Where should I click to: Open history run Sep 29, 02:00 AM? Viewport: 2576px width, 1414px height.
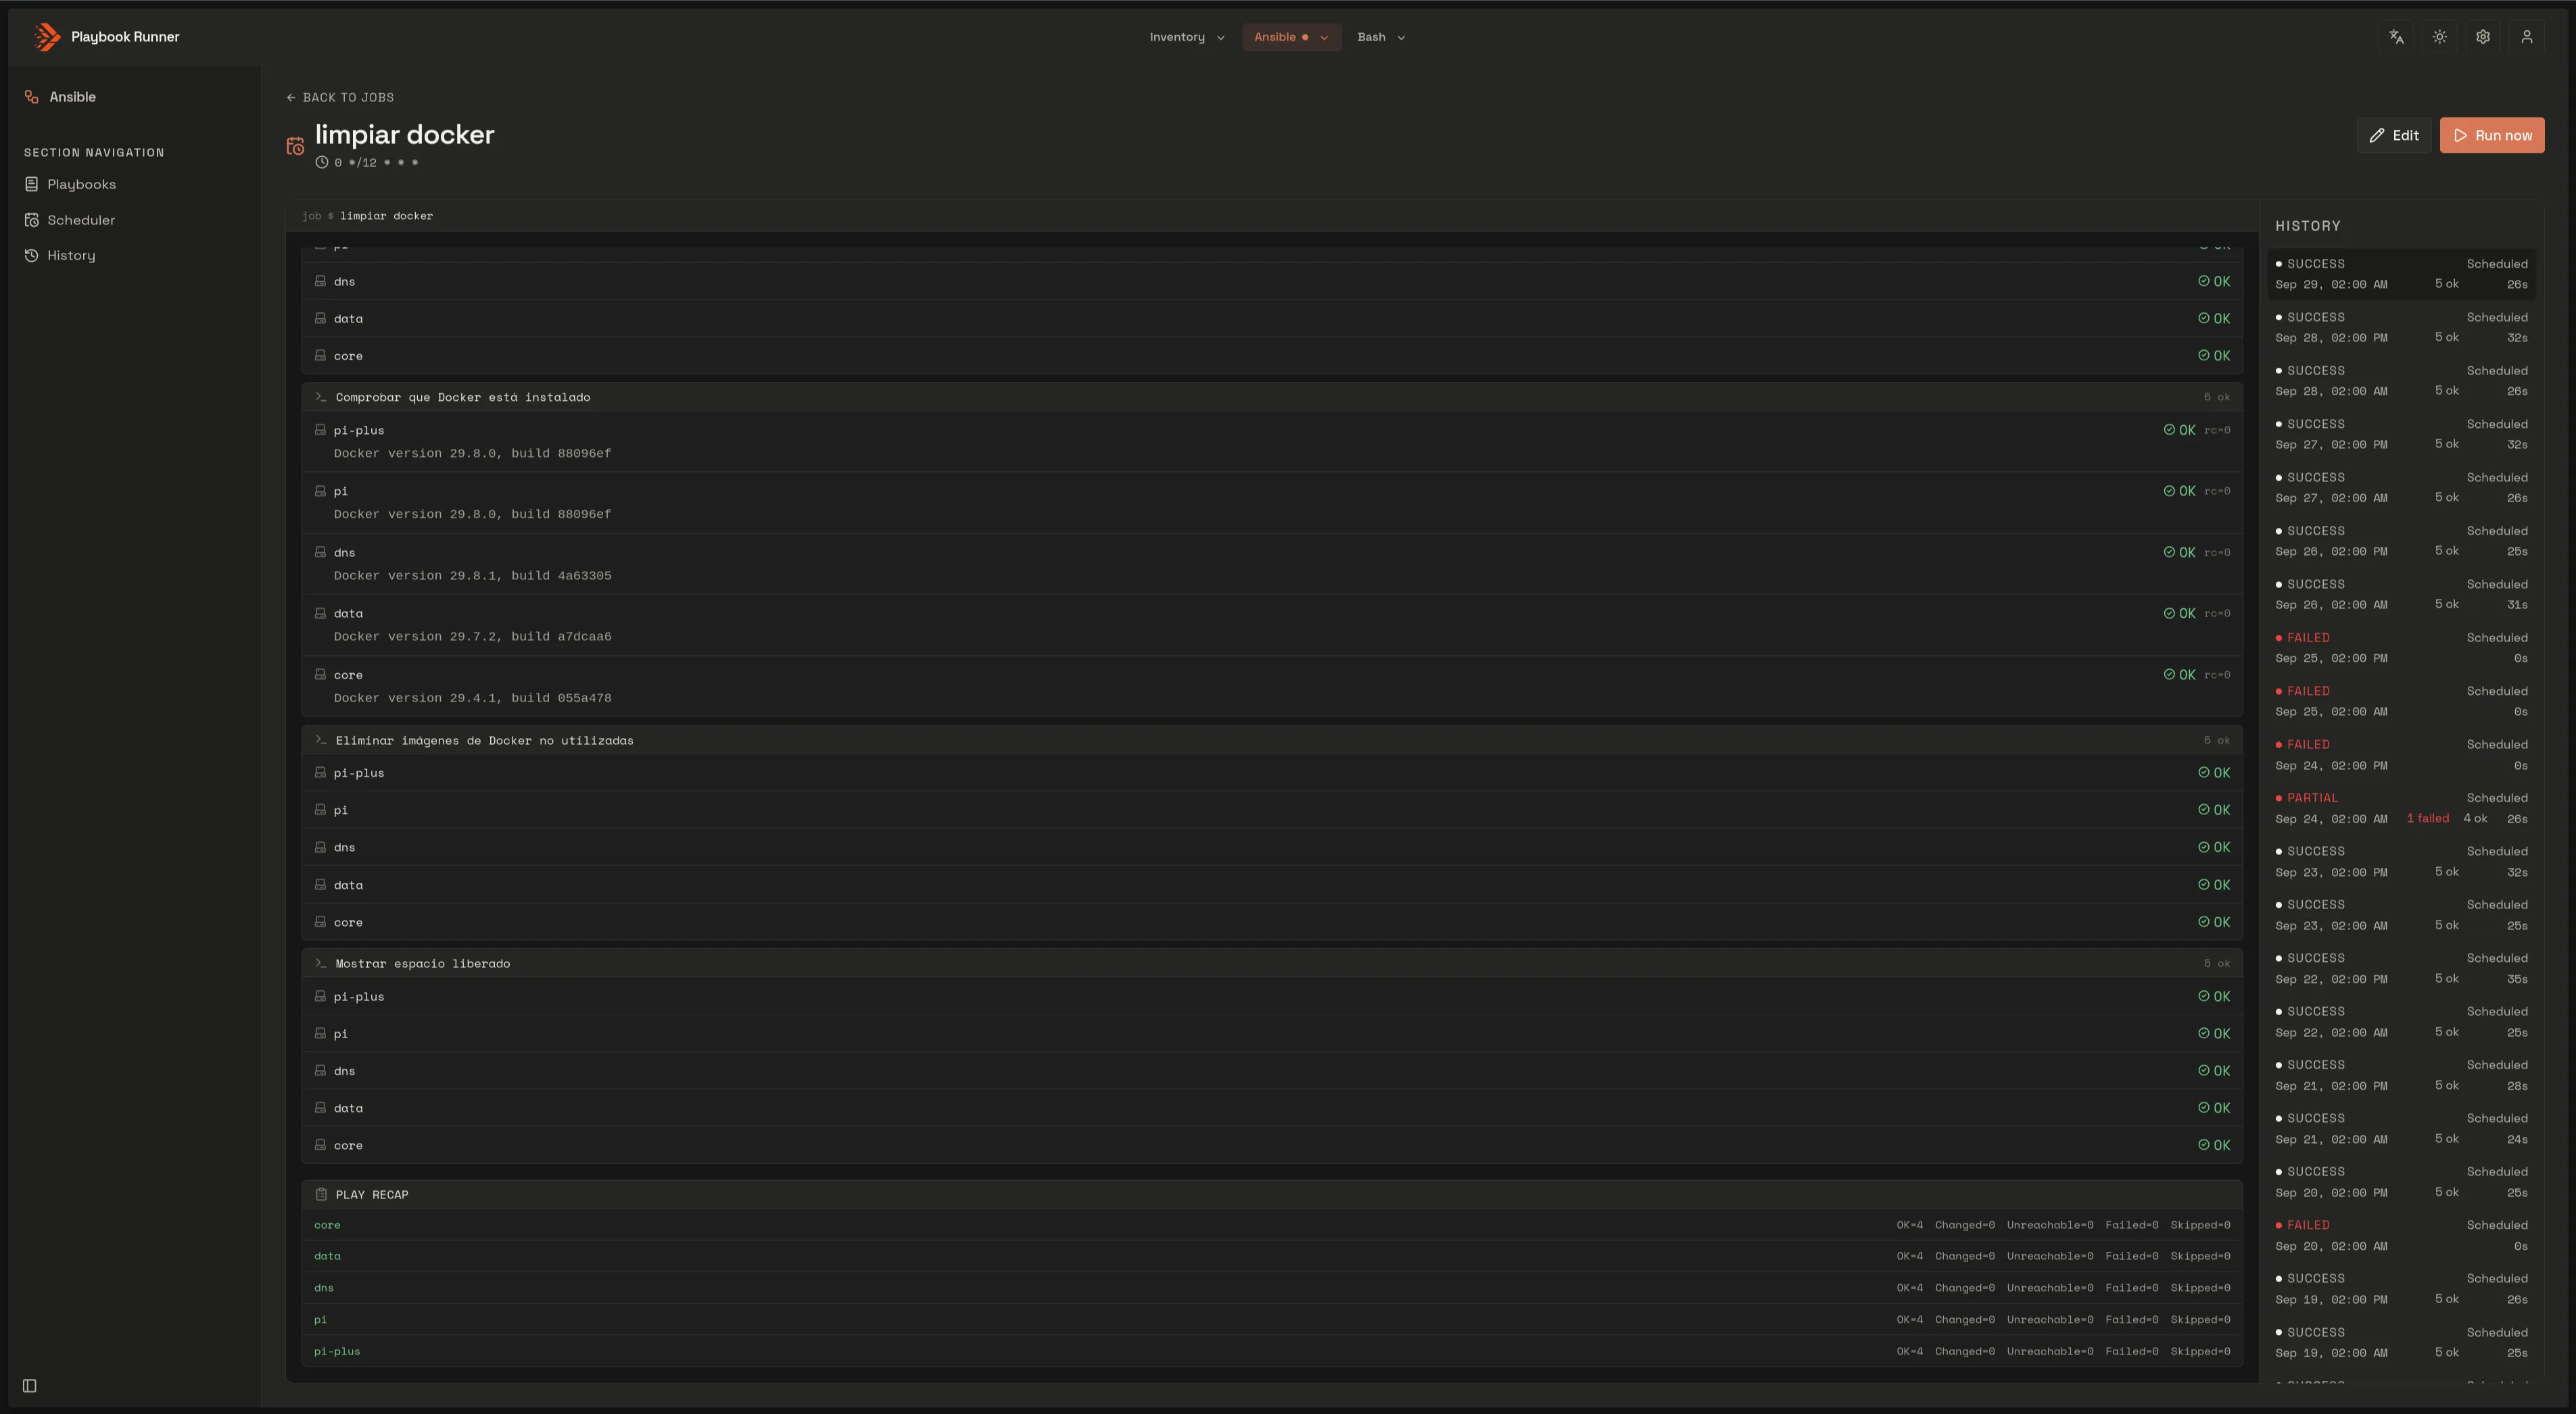(x=2401, y=274)
